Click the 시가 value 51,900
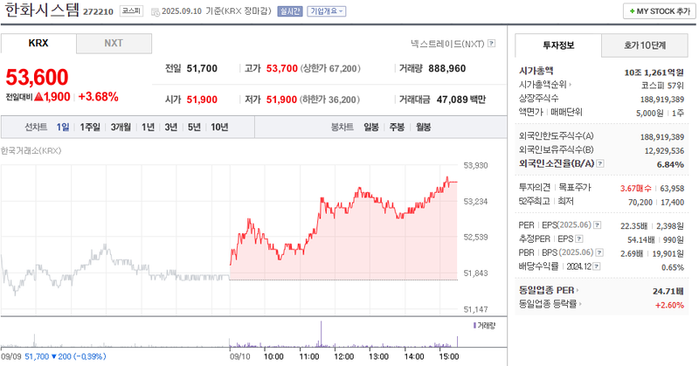Viewport: 699px width, 366px height. (x=202, y=100)
